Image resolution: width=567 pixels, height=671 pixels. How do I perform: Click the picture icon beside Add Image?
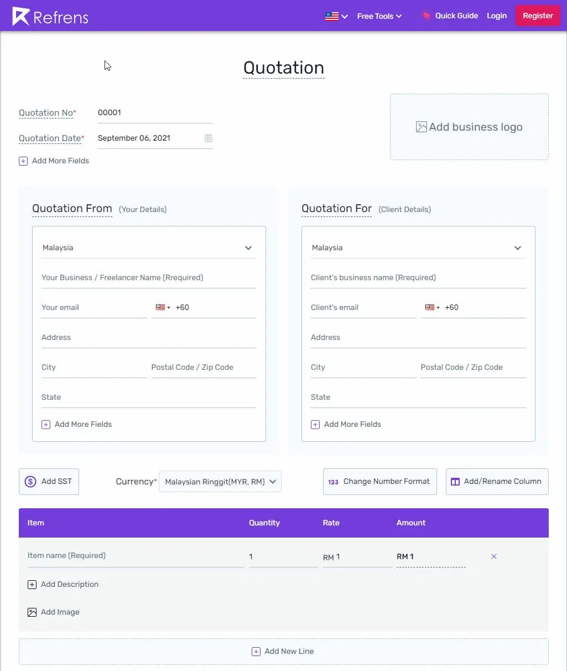(32, 612)
